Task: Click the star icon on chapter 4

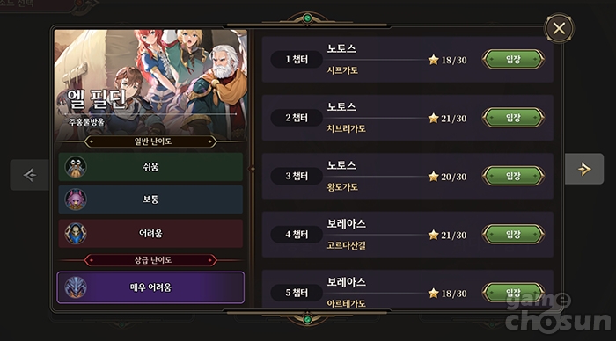Action: click(x=433, y=235)
